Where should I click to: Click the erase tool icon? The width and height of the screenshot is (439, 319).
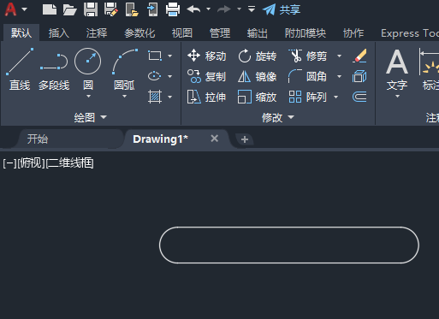359,56
